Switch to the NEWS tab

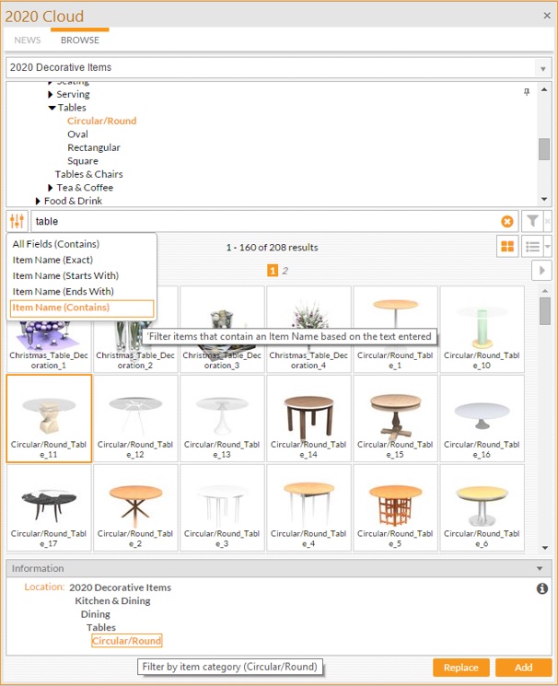[27, 41]
